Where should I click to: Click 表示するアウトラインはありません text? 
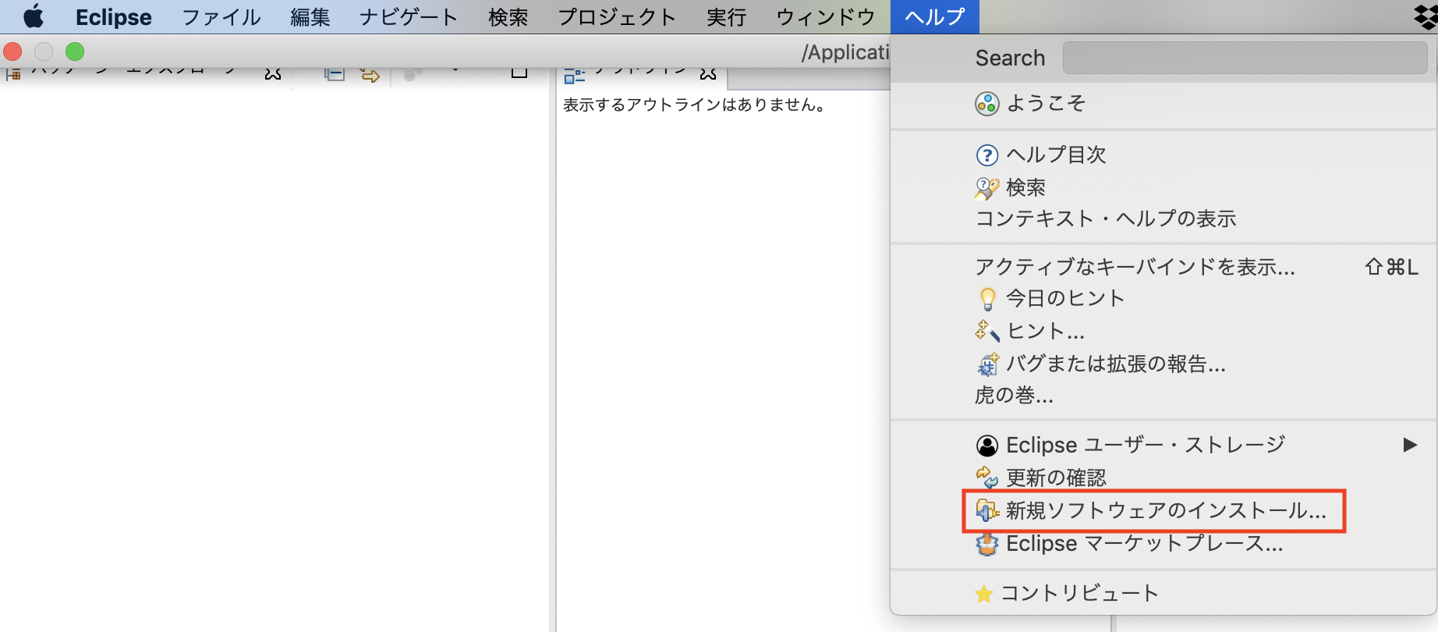[x=695, y=105]
